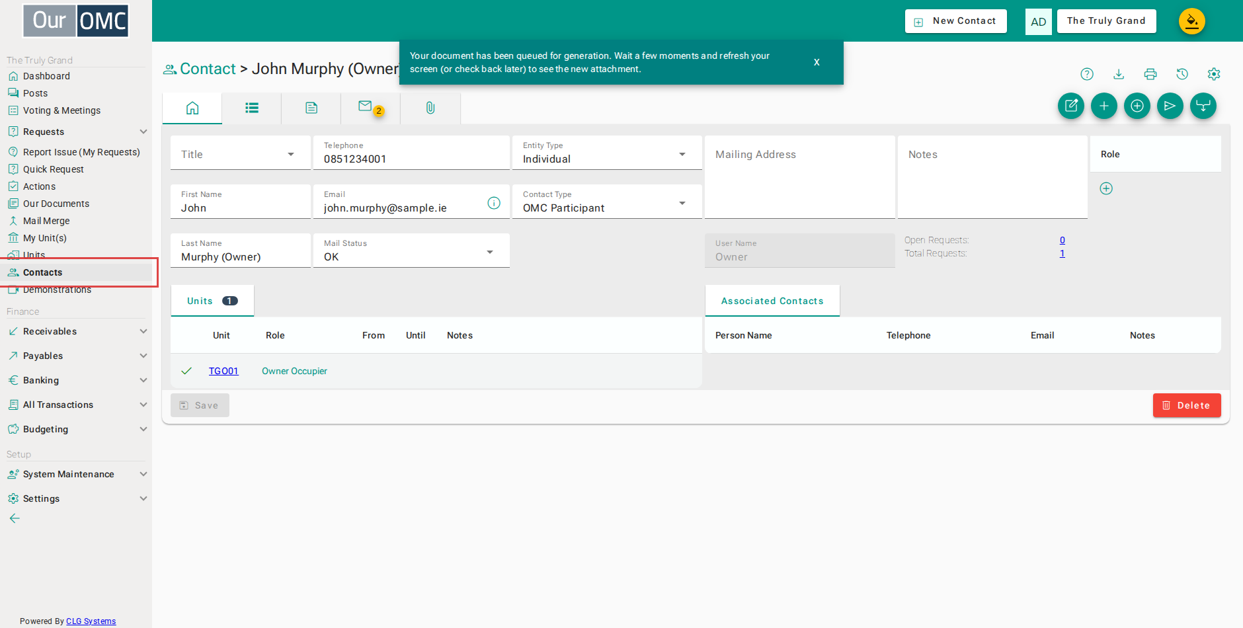Open the mail tab with 2 badge

click(370, 108)
